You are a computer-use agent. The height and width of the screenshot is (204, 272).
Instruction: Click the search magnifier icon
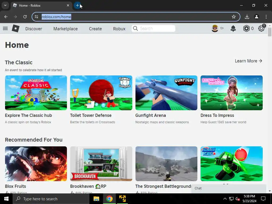pos(135,28)
